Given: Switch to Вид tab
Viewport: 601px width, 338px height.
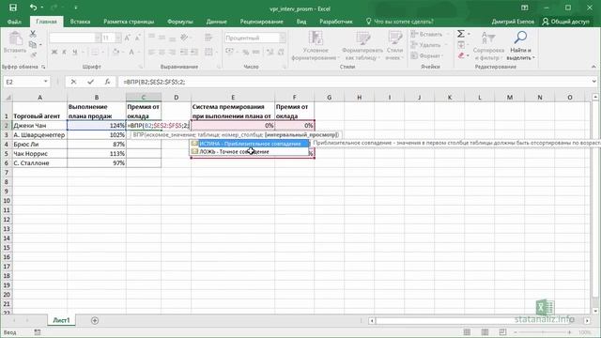Looking at the screenshot, I should coord(301,22).
